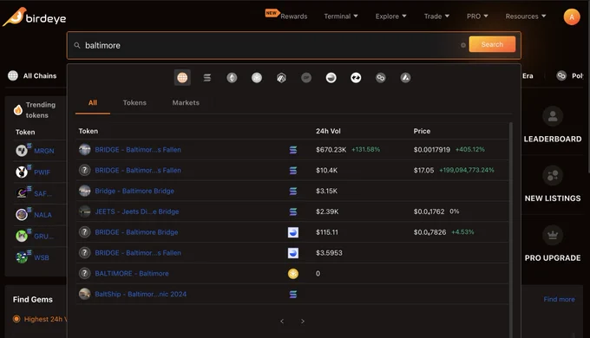This screenshot has height=338, width=590.
Task: Click the $0.0017919 price value
Action: (x=431, y=150)
